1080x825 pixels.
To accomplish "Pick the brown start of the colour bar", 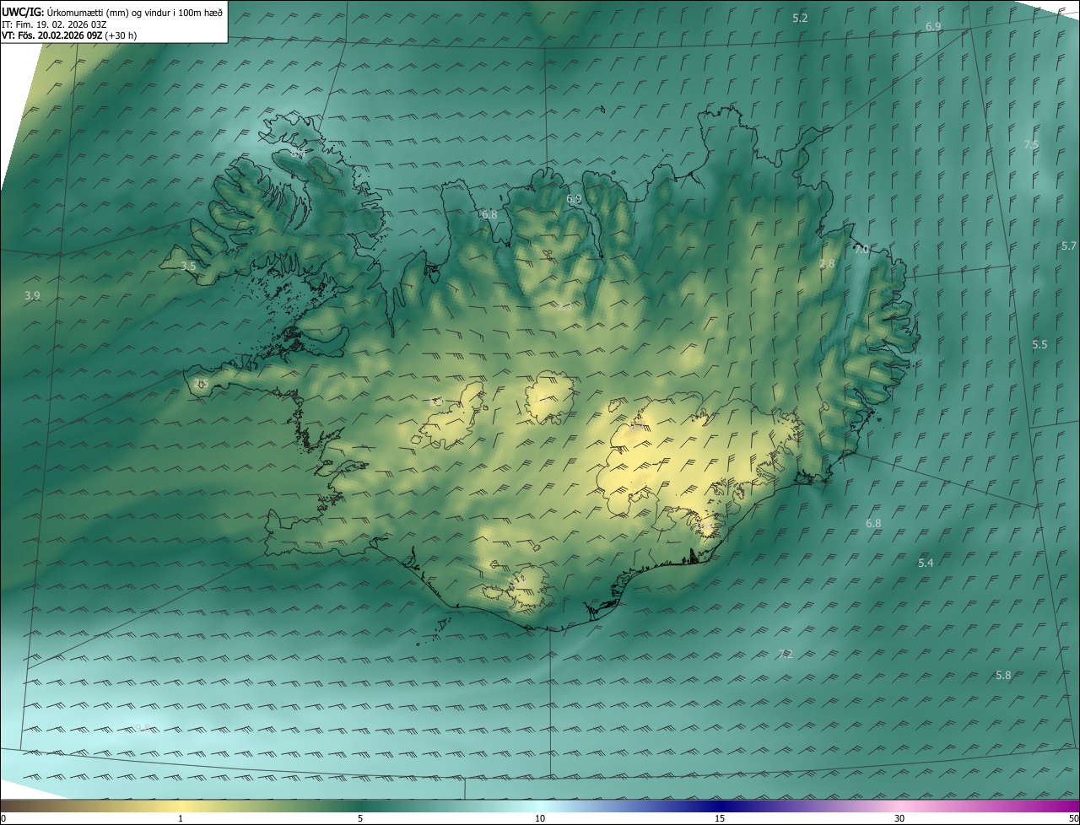I will (x=14, y=806).
